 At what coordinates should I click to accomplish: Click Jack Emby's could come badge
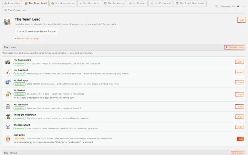tap(20, 138)
